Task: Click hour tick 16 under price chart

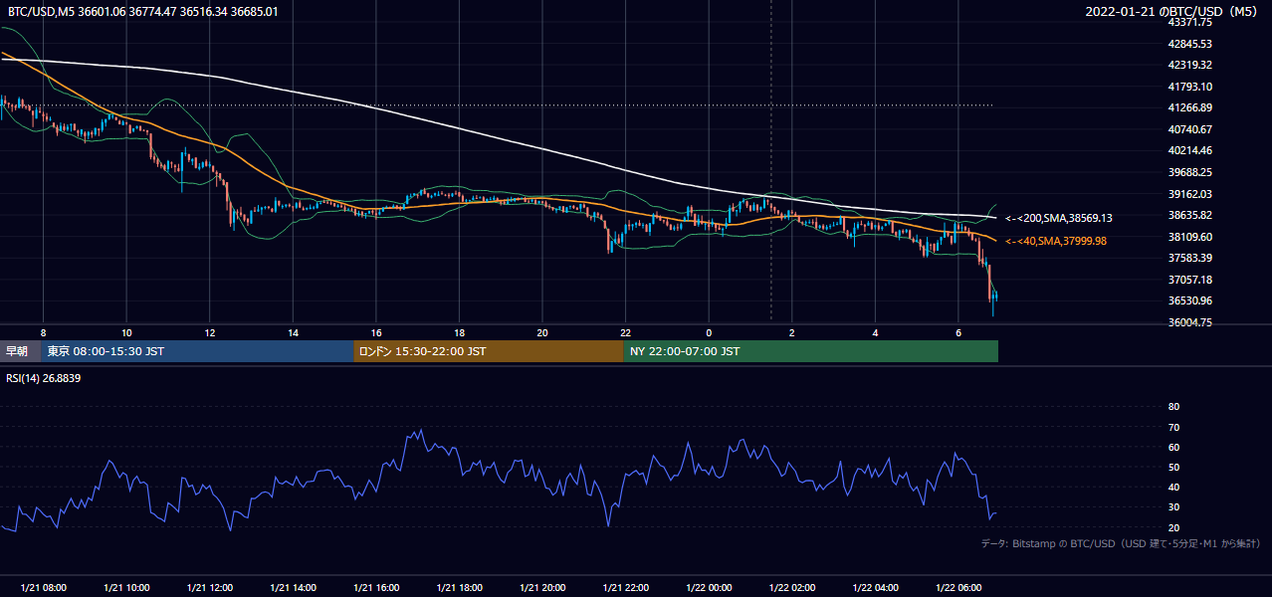Action: pyautogui.click(x=375, y=331)
